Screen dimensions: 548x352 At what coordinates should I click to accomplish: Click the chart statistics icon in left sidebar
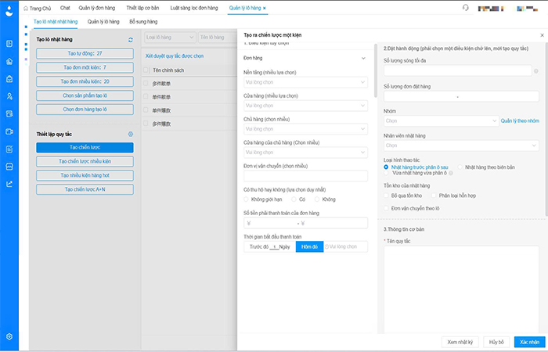pos(9,184)
